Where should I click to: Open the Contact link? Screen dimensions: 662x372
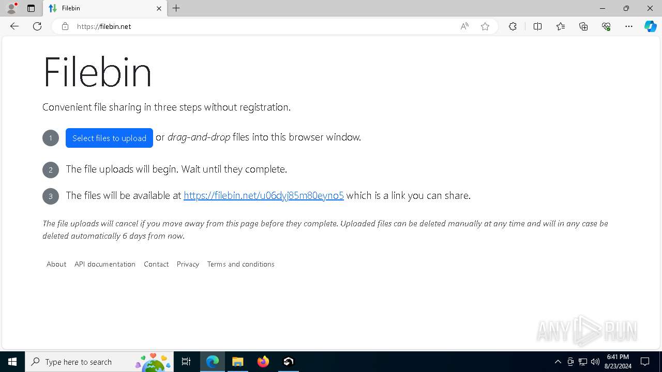(156, 264)
